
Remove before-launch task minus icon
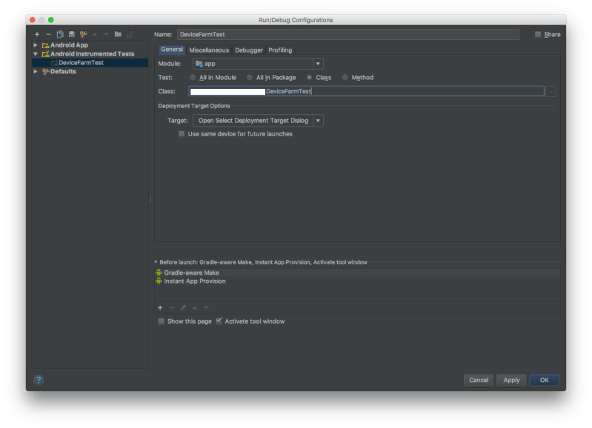pyautogui.click(x=172, y=307)
